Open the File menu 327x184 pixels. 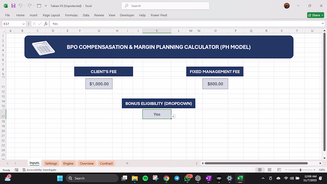click(x=7, y=15)
